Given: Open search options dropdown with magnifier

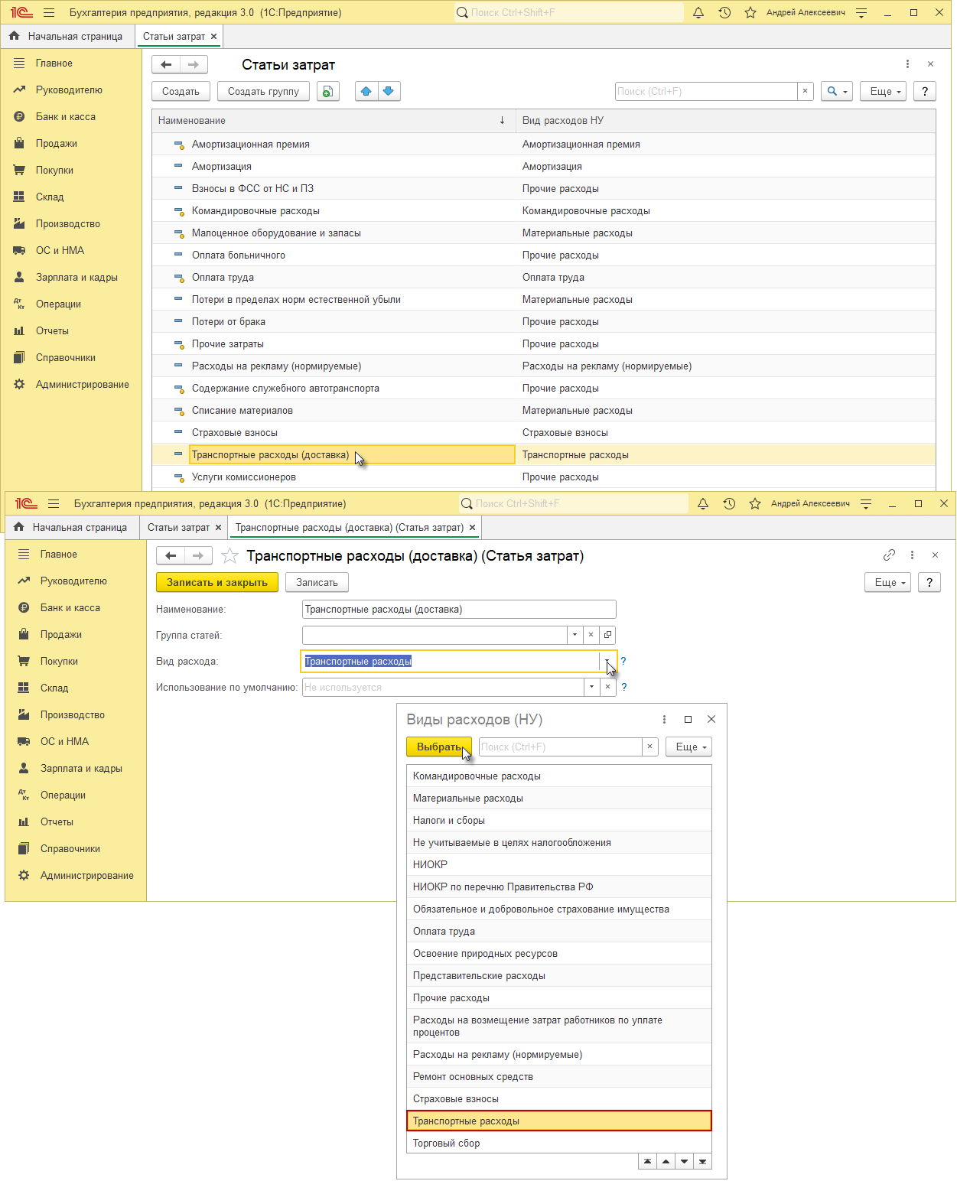Looking at the screenshot, I should coord(837,91).
